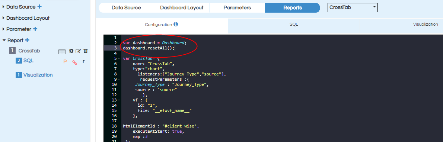Image resolution: width=443 pixels, height=142 pixels.
Task: Click the red chain link icon
Action: click(74, 62)
